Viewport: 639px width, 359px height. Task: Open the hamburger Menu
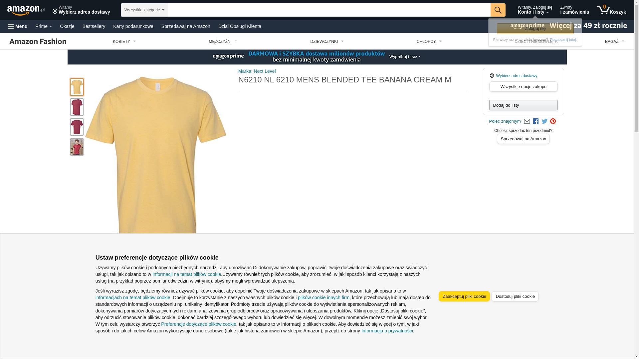pyautogui.click(x=18, y=26)
